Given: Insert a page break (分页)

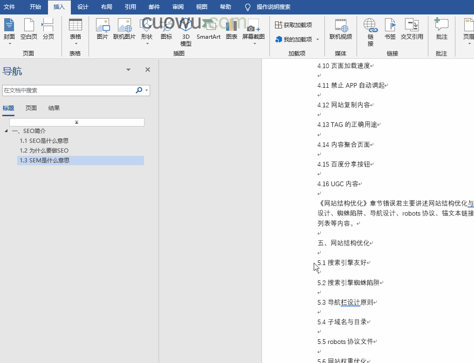Looking at the screenshot, I should 48,29.
